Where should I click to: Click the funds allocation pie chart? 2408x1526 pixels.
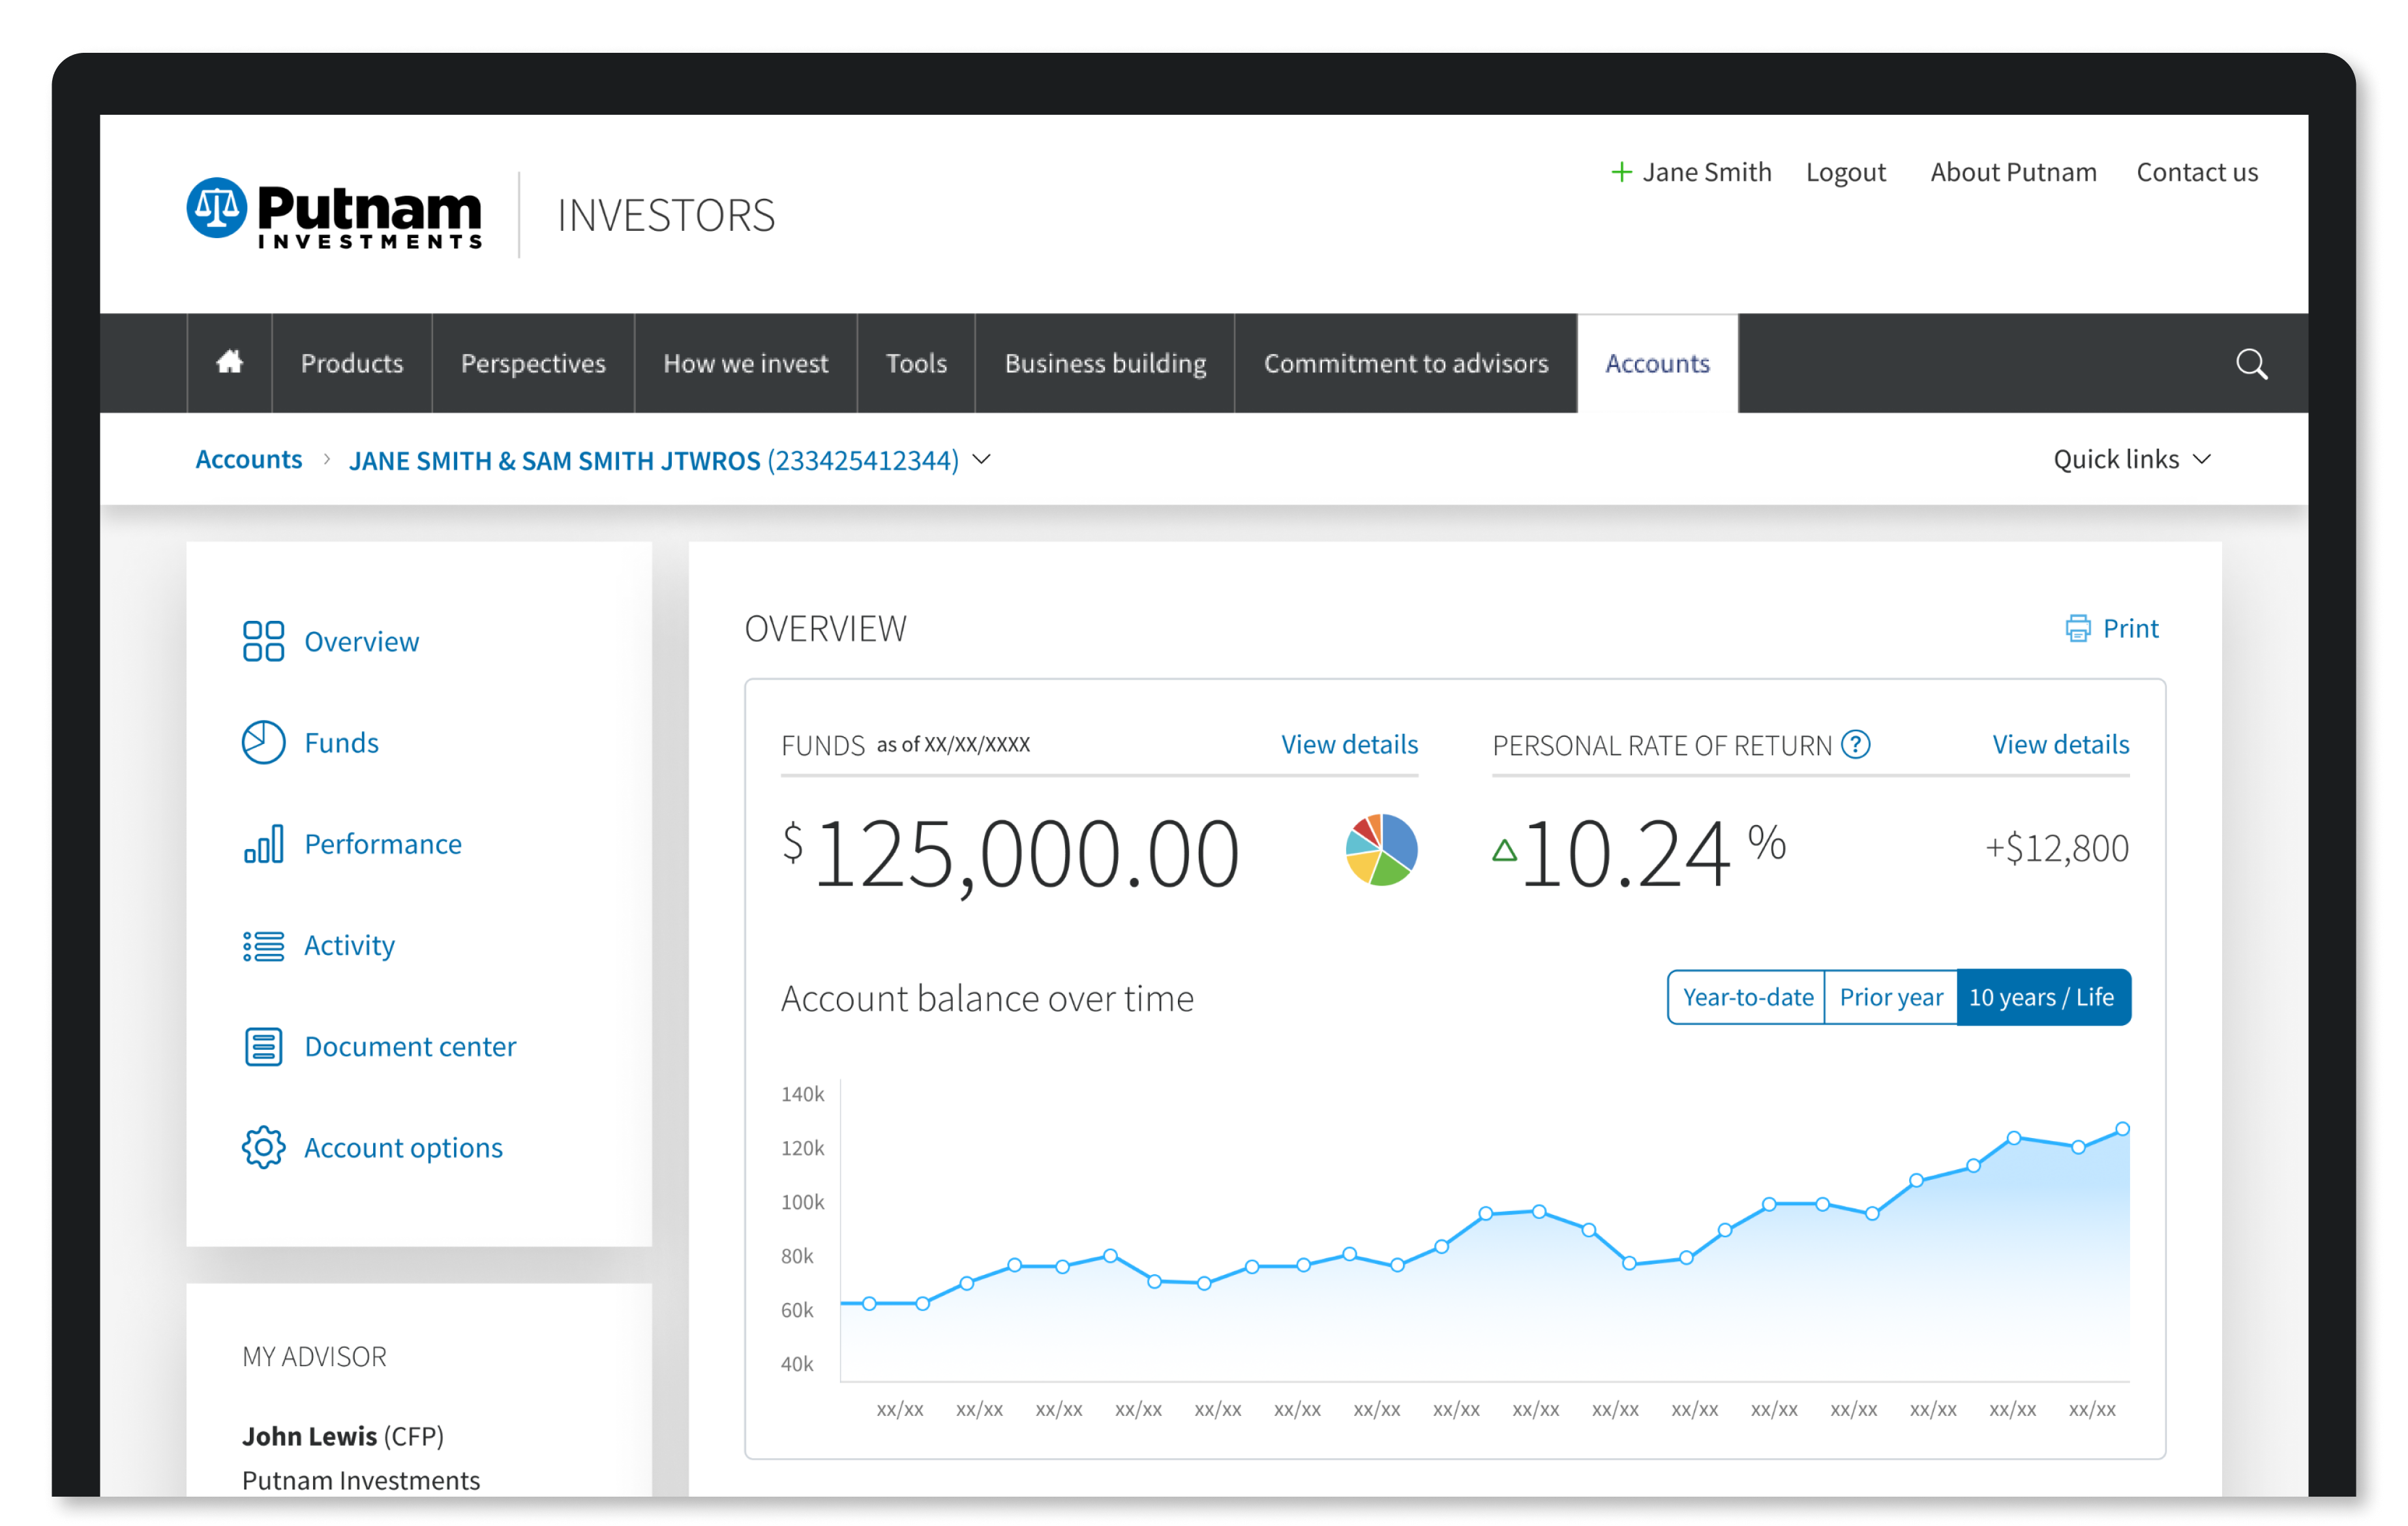pyautogui.click(x=1381, y=849)
